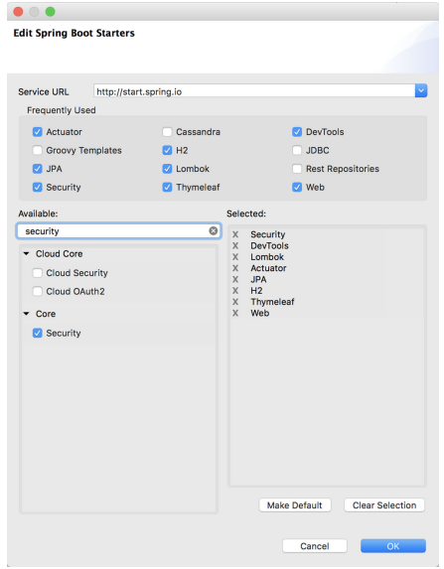
Task: Confirm with the OK button
Action: (393, 546)
